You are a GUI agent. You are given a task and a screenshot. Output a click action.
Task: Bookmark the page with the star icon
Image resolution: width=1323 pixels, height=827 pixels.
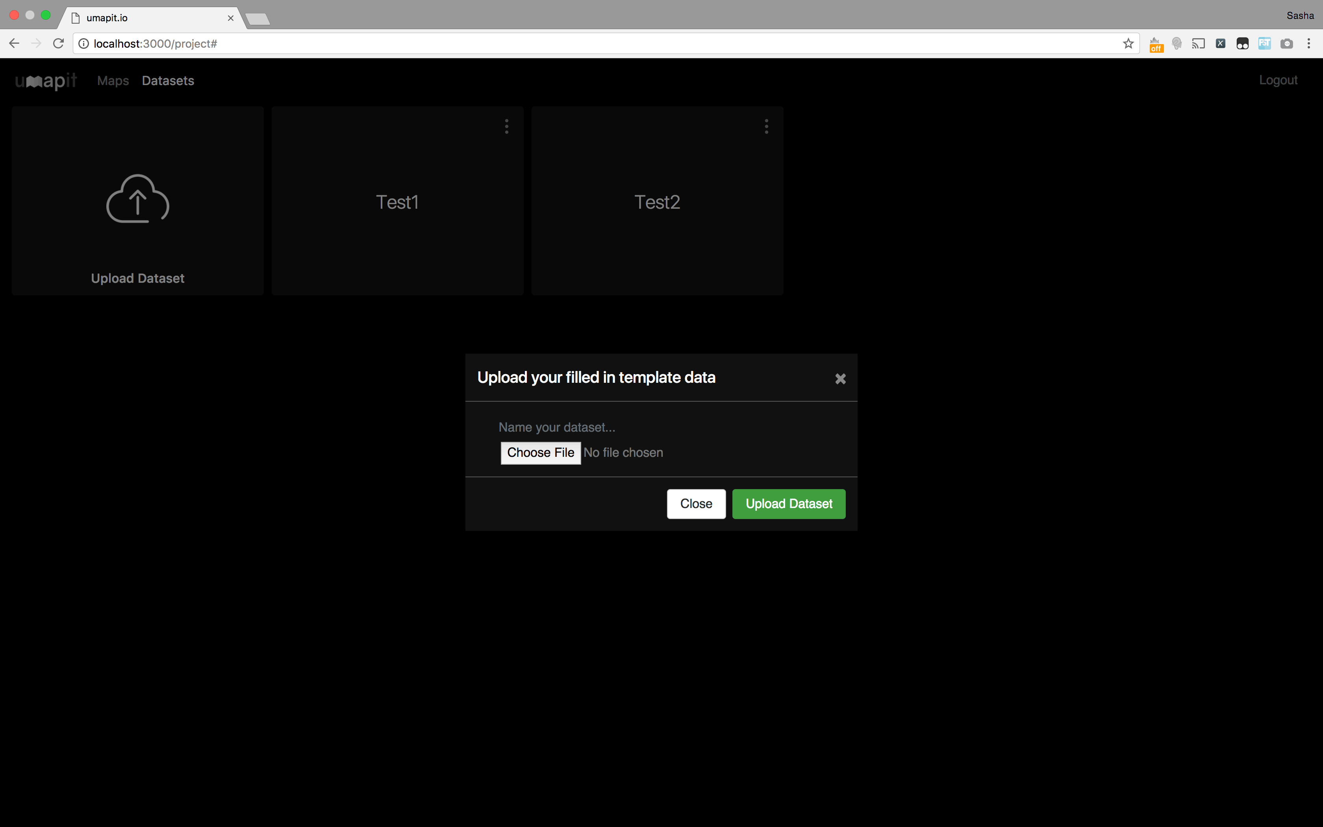(1128, 43)
